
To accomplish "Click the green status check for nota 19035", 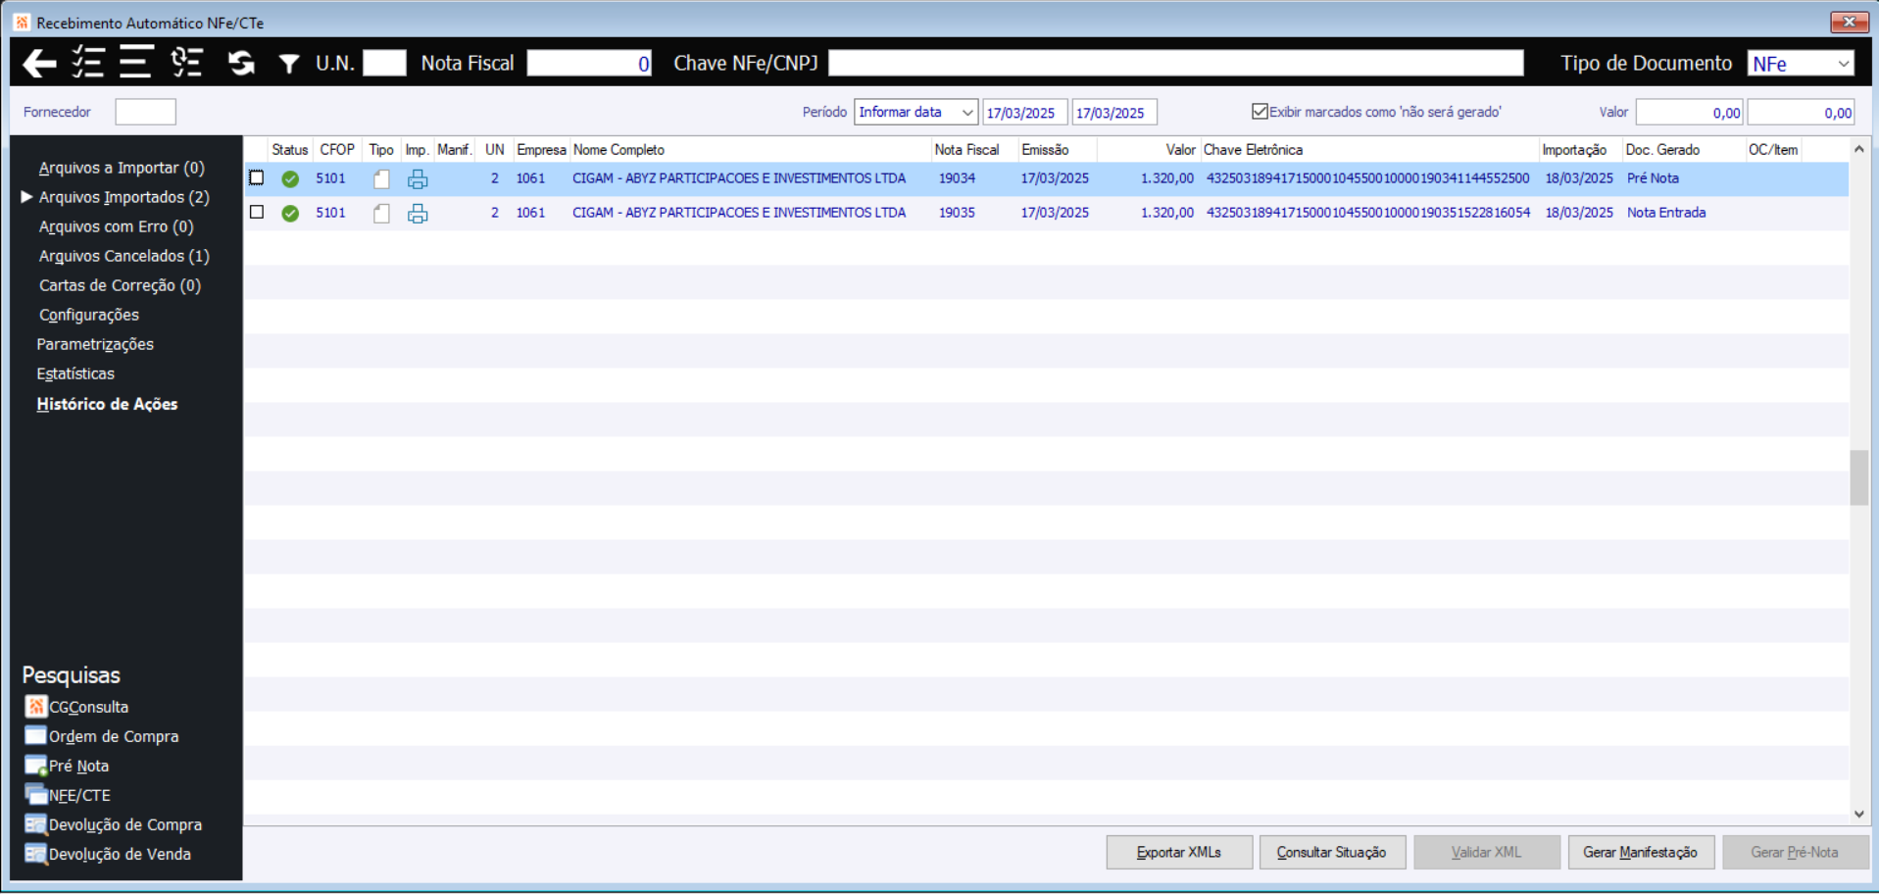I will click(x=290, y=214).
